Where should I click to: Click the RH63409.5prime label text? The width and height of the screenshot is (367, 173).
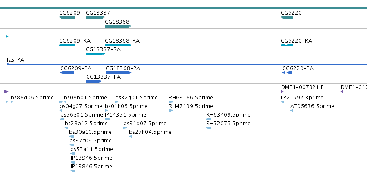228,115
